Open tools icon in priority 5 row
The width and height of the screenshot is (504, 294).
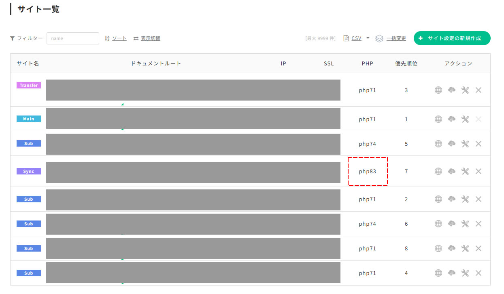(x=465, y=144)
